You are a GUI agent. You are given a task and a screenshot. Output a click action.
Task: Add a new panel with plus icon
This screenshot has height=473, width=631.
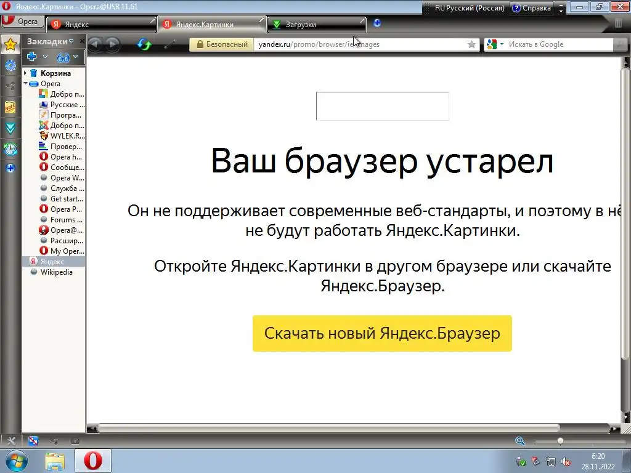[x=10, y=168]
